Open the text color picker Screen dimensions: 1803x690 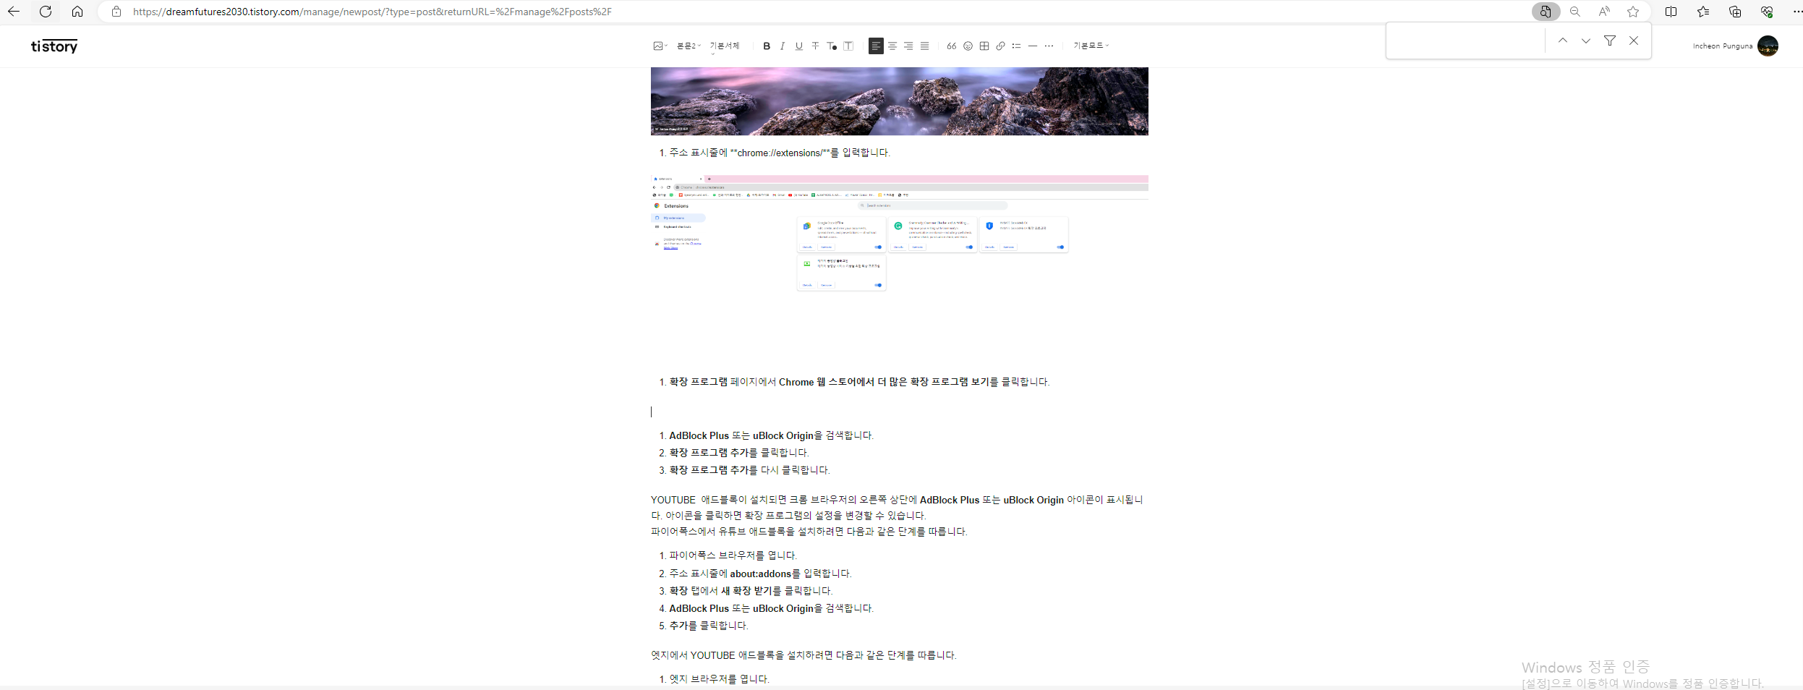(x=832, y=46)
